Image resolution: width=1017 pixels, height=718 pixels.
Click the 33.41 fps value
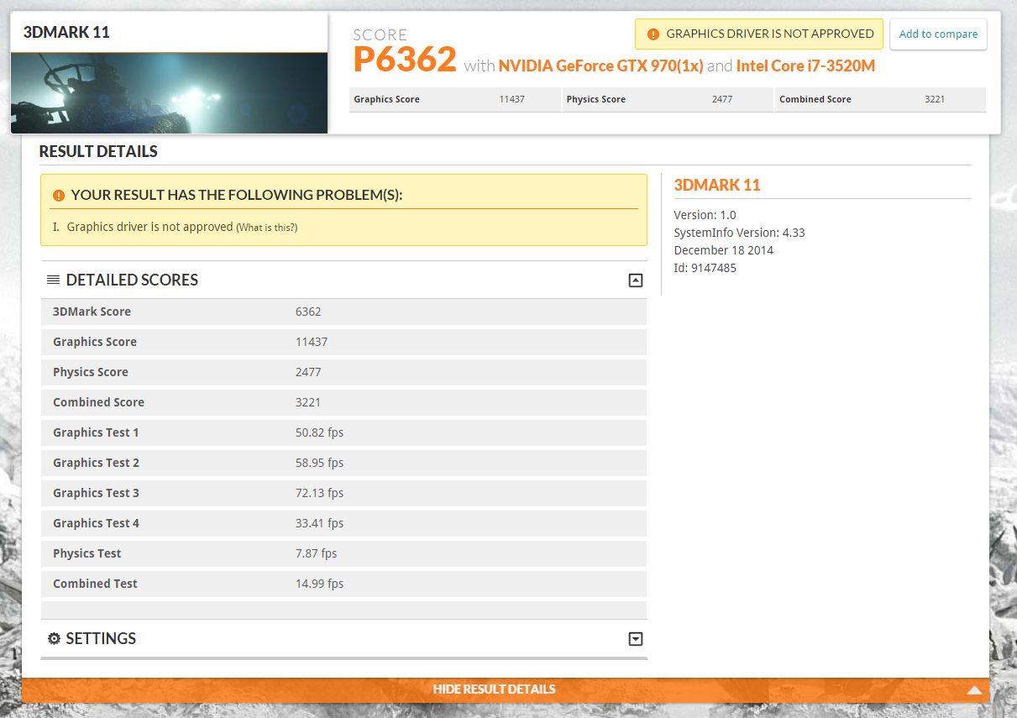319,523
